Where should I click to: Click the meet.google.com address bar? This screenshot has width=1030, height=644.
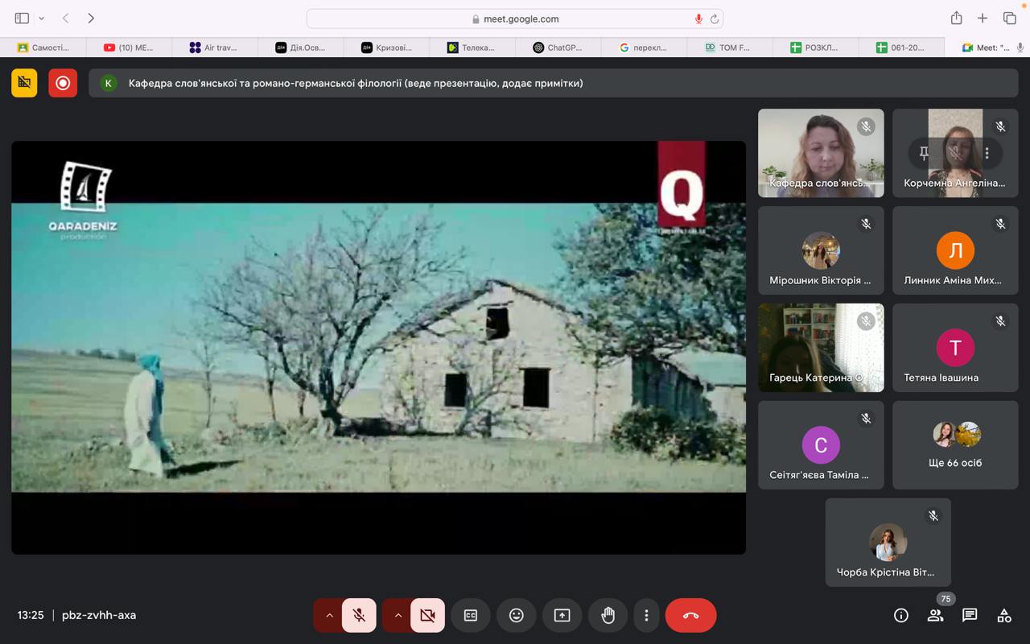(515, 19)
